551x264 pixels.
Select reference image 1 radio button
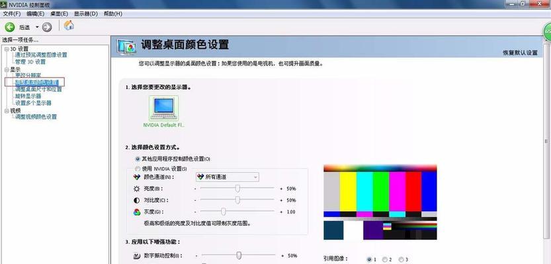click(x=369, y=259)
